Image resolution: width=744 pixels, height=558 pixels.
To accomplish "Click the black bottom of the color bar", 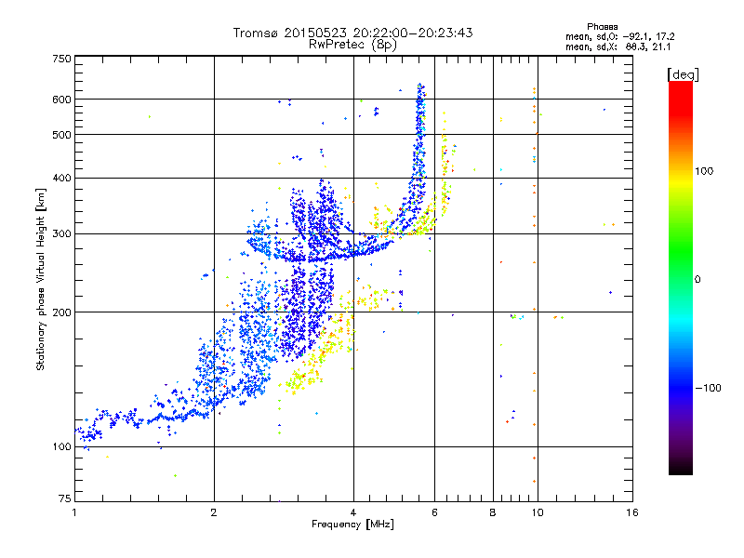I will click(x=681, y=468).
